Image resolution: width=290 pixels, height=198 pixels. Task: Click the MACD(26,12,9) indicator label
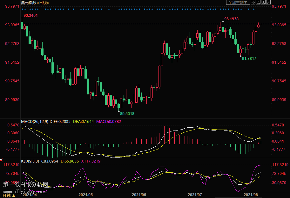click(35, 121)
